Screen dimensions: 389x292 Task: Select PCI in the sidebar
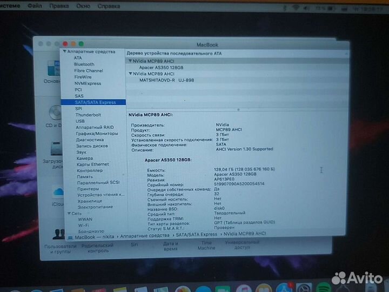[78, 90]
